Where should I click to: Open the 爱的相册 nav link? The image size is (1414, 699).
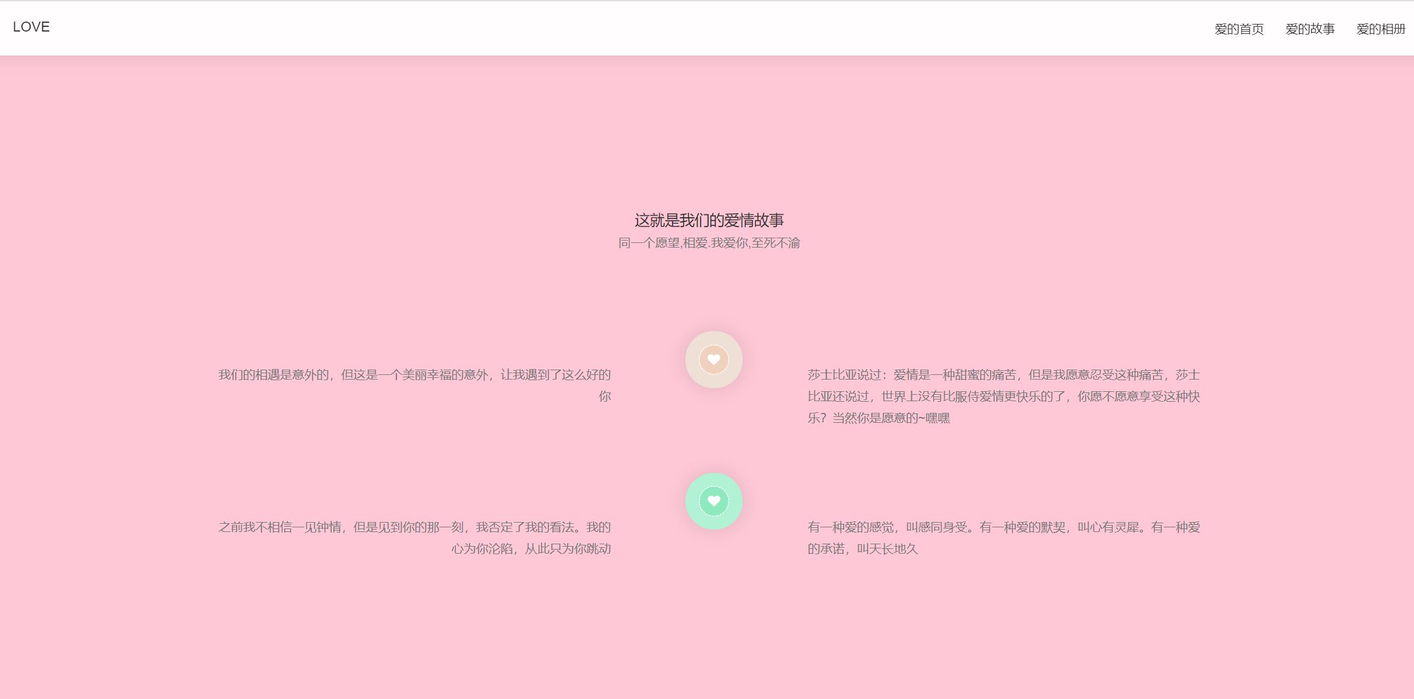coord(1380,29)
